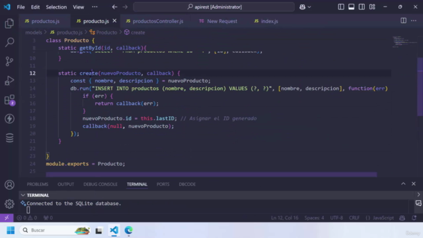423x238 pixels.
Task: Change Spaces: 4 indentation
Action: (x=315, y=218)
